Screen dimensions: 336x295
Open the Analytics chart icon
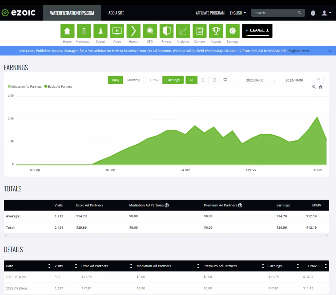tap(183, 31)
